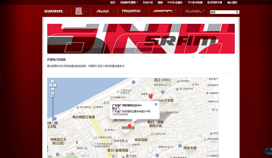
Task: Click the map zoom slider handle
Action: [x=53, y=96]
